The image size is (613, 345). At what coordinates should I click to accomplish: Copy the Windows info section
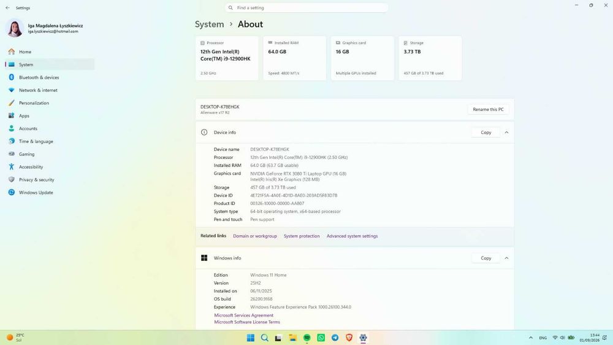[x=485, y=258]
